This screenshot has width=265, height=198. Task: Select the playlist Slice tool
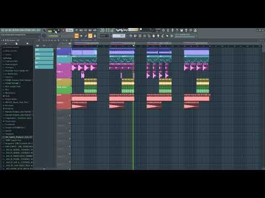[58, 40]
